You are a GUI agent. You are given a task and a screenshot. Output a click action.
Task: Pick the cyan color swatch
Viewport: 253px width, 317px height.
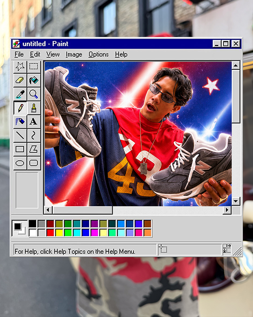click(77, 233)
